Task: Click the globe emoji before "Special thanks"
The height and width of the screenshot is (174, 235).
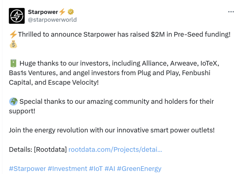Action: coord(13,101)
